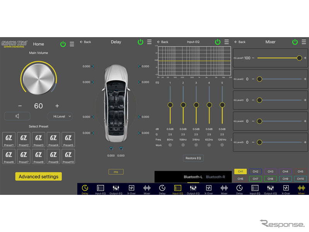Click the Hi.Level1 slider handle
This screenshot has height=232, width=309.
click(299, 58)
